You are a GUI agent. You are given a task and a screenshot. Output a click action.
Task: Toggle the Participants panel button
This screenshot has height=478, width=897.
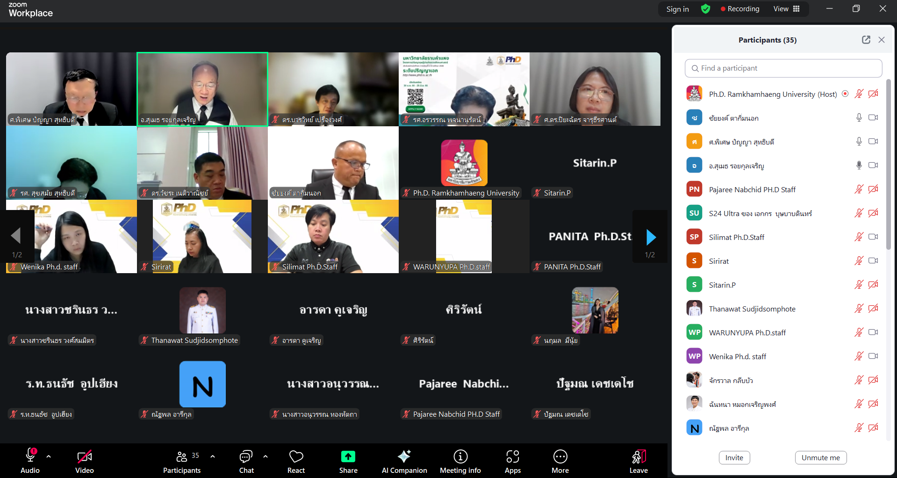point(182,461)
